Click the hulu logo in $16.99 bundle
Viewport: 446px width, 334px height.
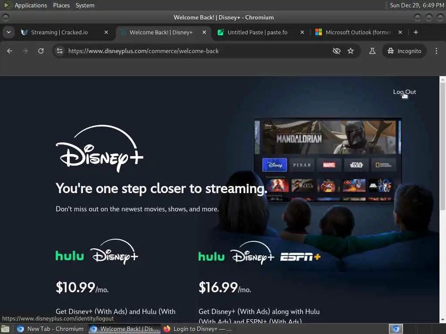tap(211, 257)
